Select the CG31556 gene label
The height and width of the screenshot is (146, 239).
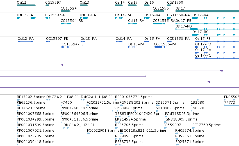click(x=161, y=8)
